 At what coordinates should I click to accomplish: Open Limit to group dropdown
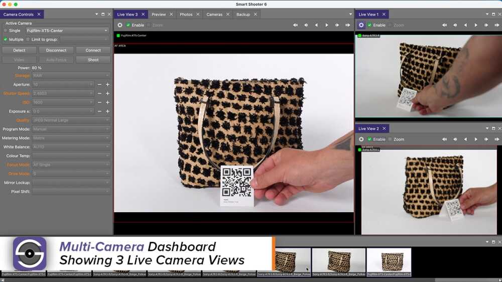click(84, 39)
